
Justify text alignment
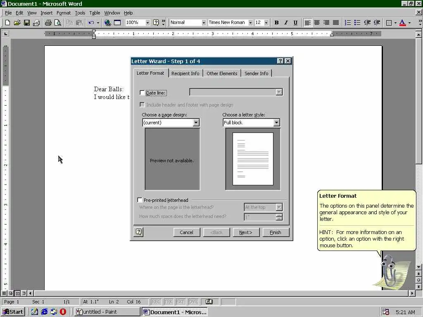tap(336, 23)
